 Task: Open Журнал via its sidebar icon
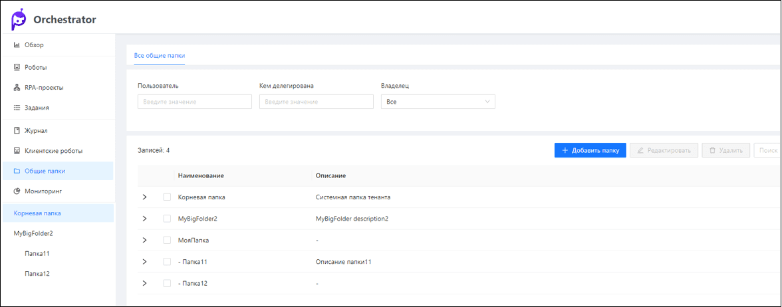(17, 131)
